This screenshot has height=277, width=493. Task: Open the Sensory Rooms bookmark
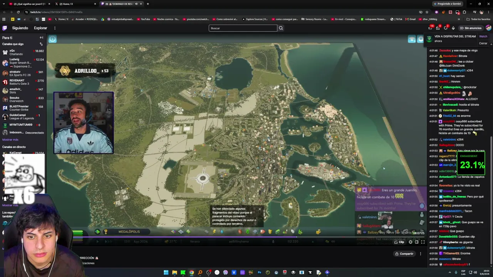(315, 19)
